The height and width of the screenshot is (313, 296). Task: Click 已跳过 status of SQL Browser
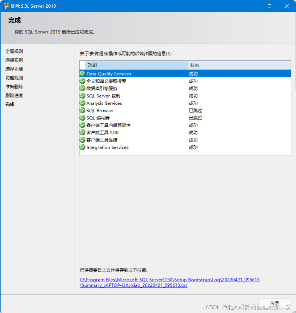click(195, 110)
